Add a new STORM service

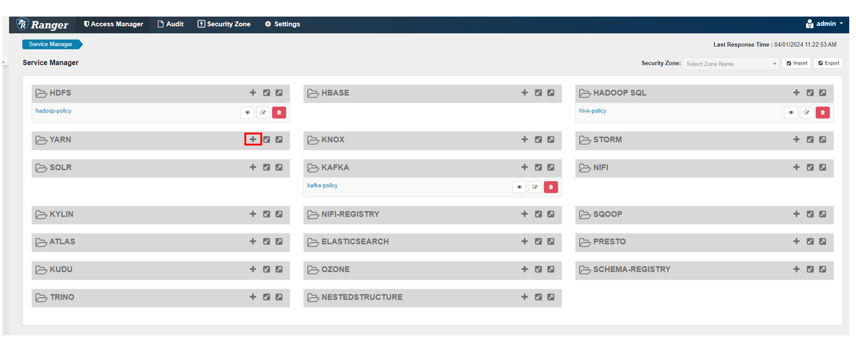[x=796, y=139]
